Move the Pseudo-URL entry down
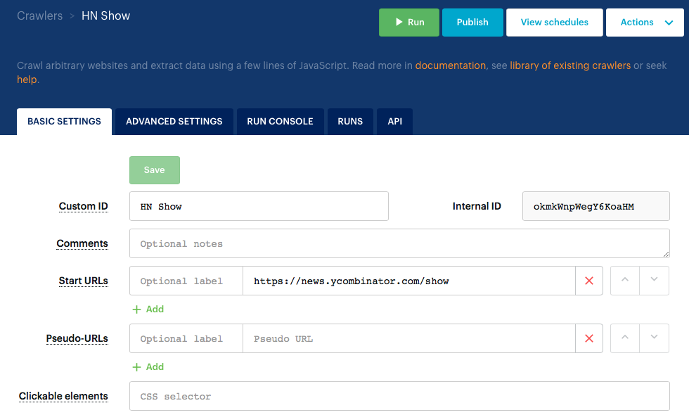This screenshot has height=415, width=689. pyautogui.click(x=654, y=338)
